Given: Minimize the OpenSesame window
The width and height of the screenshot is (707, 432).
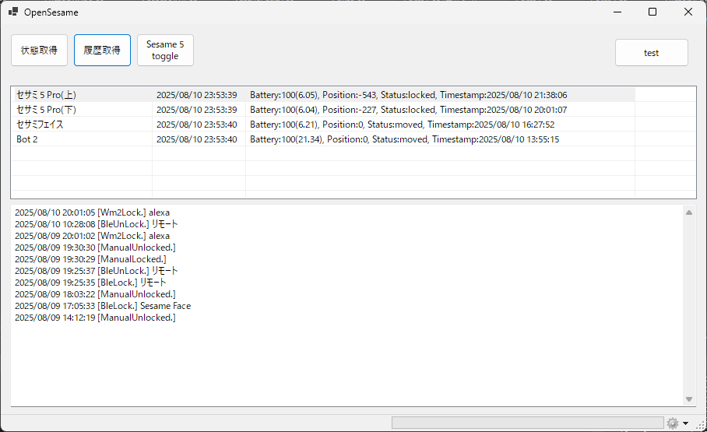Looking at the screenshot, I should pos(617,12).
